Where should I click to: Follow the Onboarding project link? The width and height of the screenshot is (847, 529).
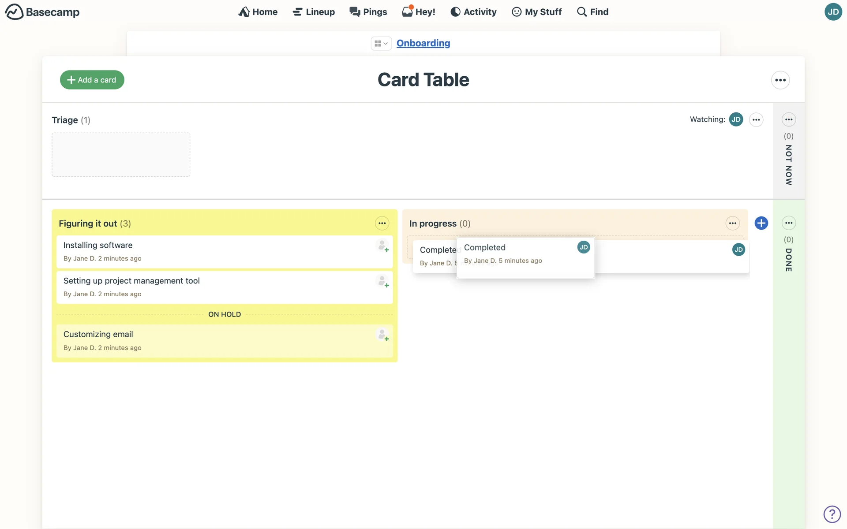pos(423,43)
